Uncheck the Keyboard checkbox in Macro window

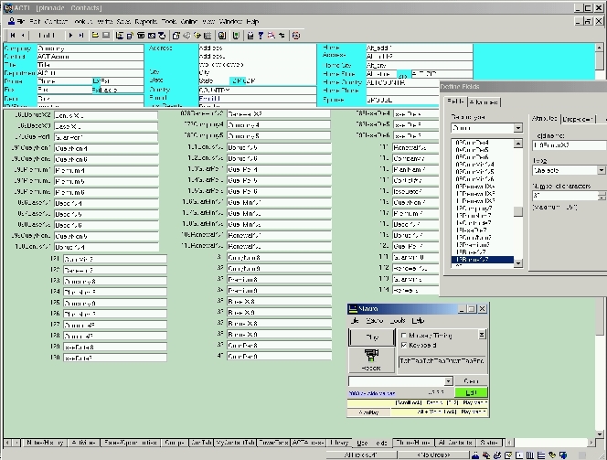[404, 345]
